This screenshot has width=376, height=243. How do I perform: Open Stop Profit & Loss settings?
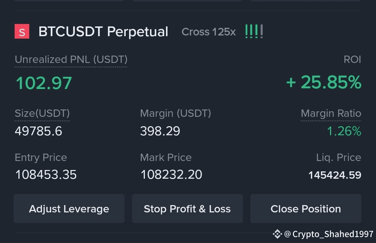(x=187, y=209)
